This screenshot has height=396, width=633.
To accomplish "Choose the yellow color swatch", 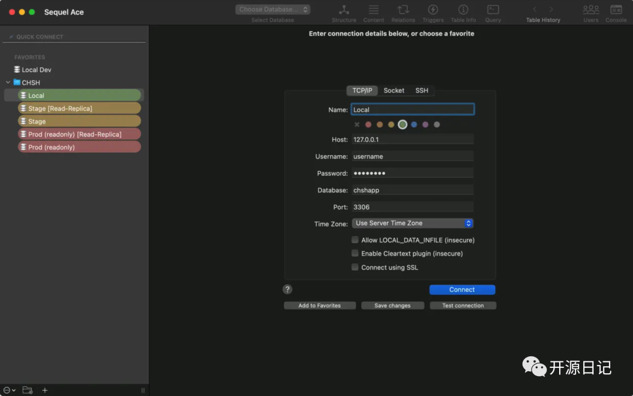I will tap(391, 125).
